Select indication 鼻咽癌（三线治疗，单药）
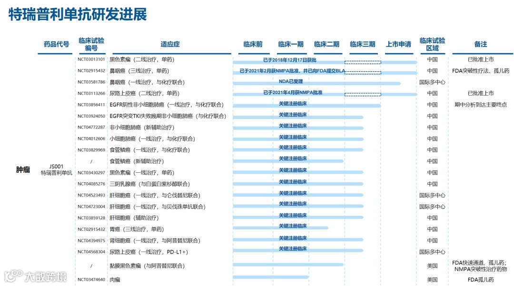This screenshot has width=514, height=286. click(x=139, y=71)
